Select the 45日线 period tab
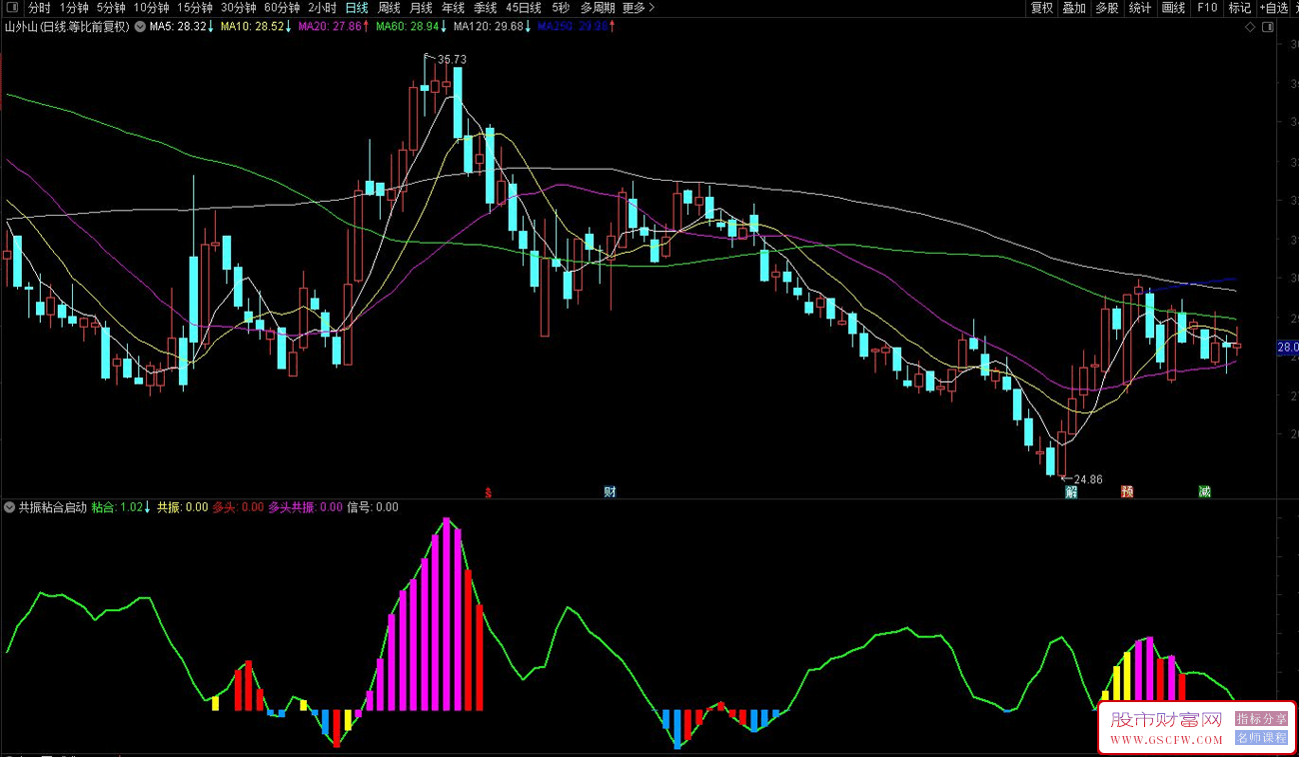The image size is (1299, 757). 524,7
